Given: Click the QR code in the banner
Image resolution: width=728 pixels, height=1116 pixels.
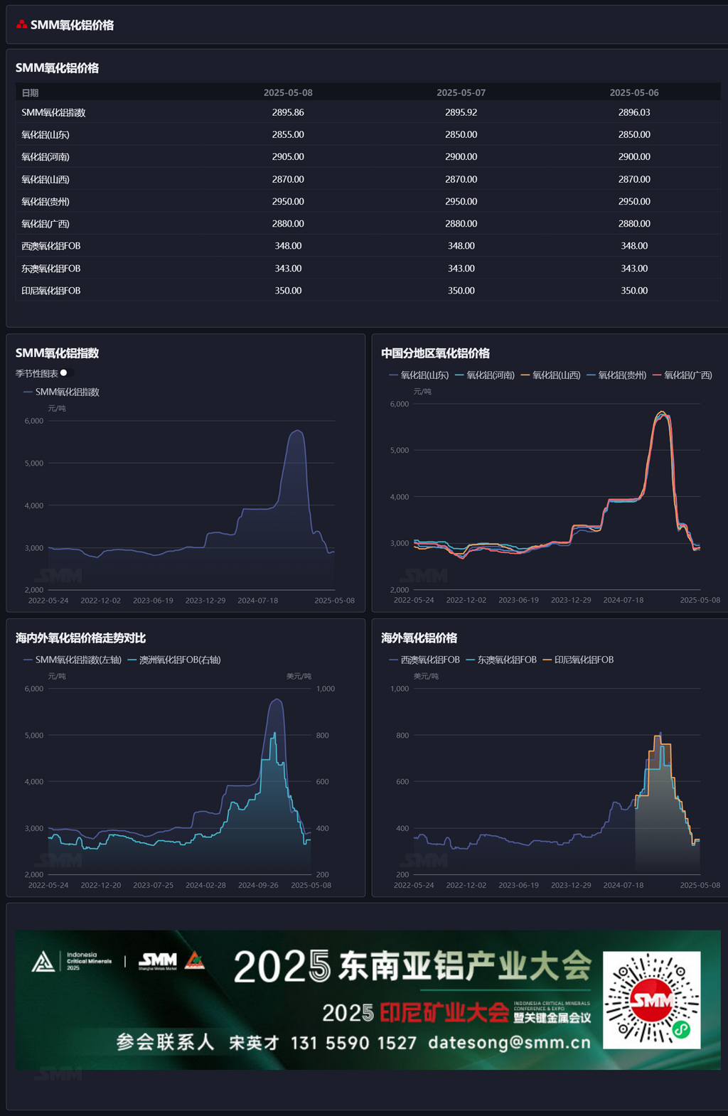Looking at the screenshot, I should point(652,1000).
